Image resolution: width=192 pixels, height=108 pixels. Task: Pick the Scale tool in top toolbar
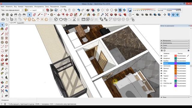[x=75, y=15]
